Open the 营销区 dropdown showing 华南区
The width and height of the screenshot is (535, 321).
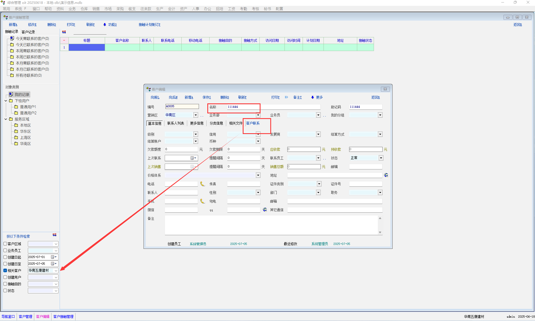(196, 115)
